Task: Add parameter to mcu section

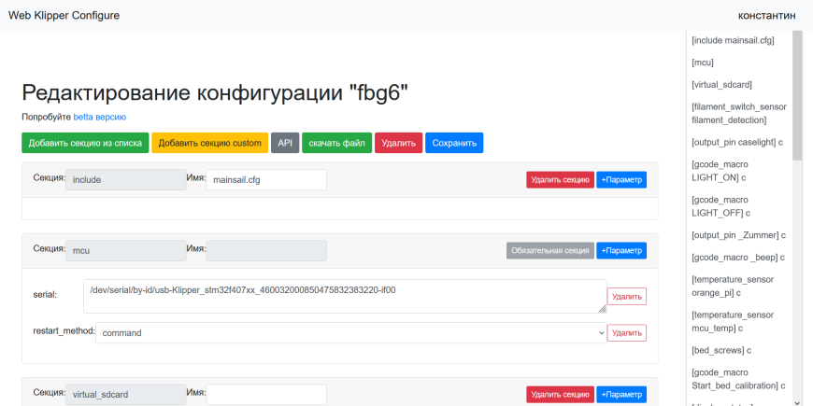Action: (621, 251)
